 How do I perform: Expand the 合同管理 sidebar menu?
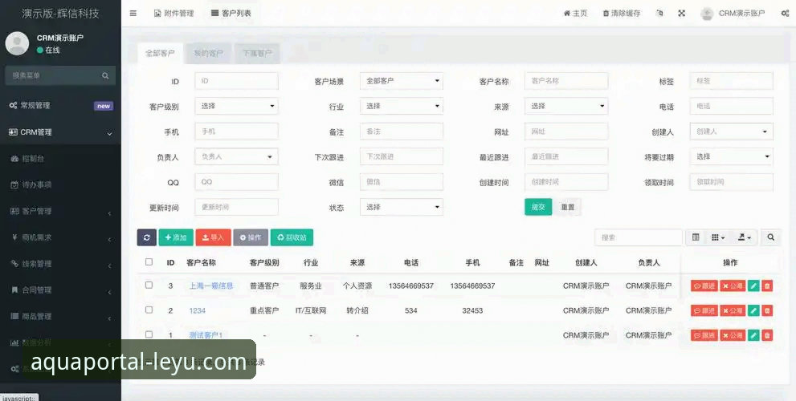pyautogui.click(x=60, y=290)
